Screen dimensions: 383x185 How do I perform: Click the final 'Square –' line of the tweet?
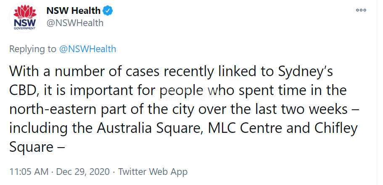point(37,147)
